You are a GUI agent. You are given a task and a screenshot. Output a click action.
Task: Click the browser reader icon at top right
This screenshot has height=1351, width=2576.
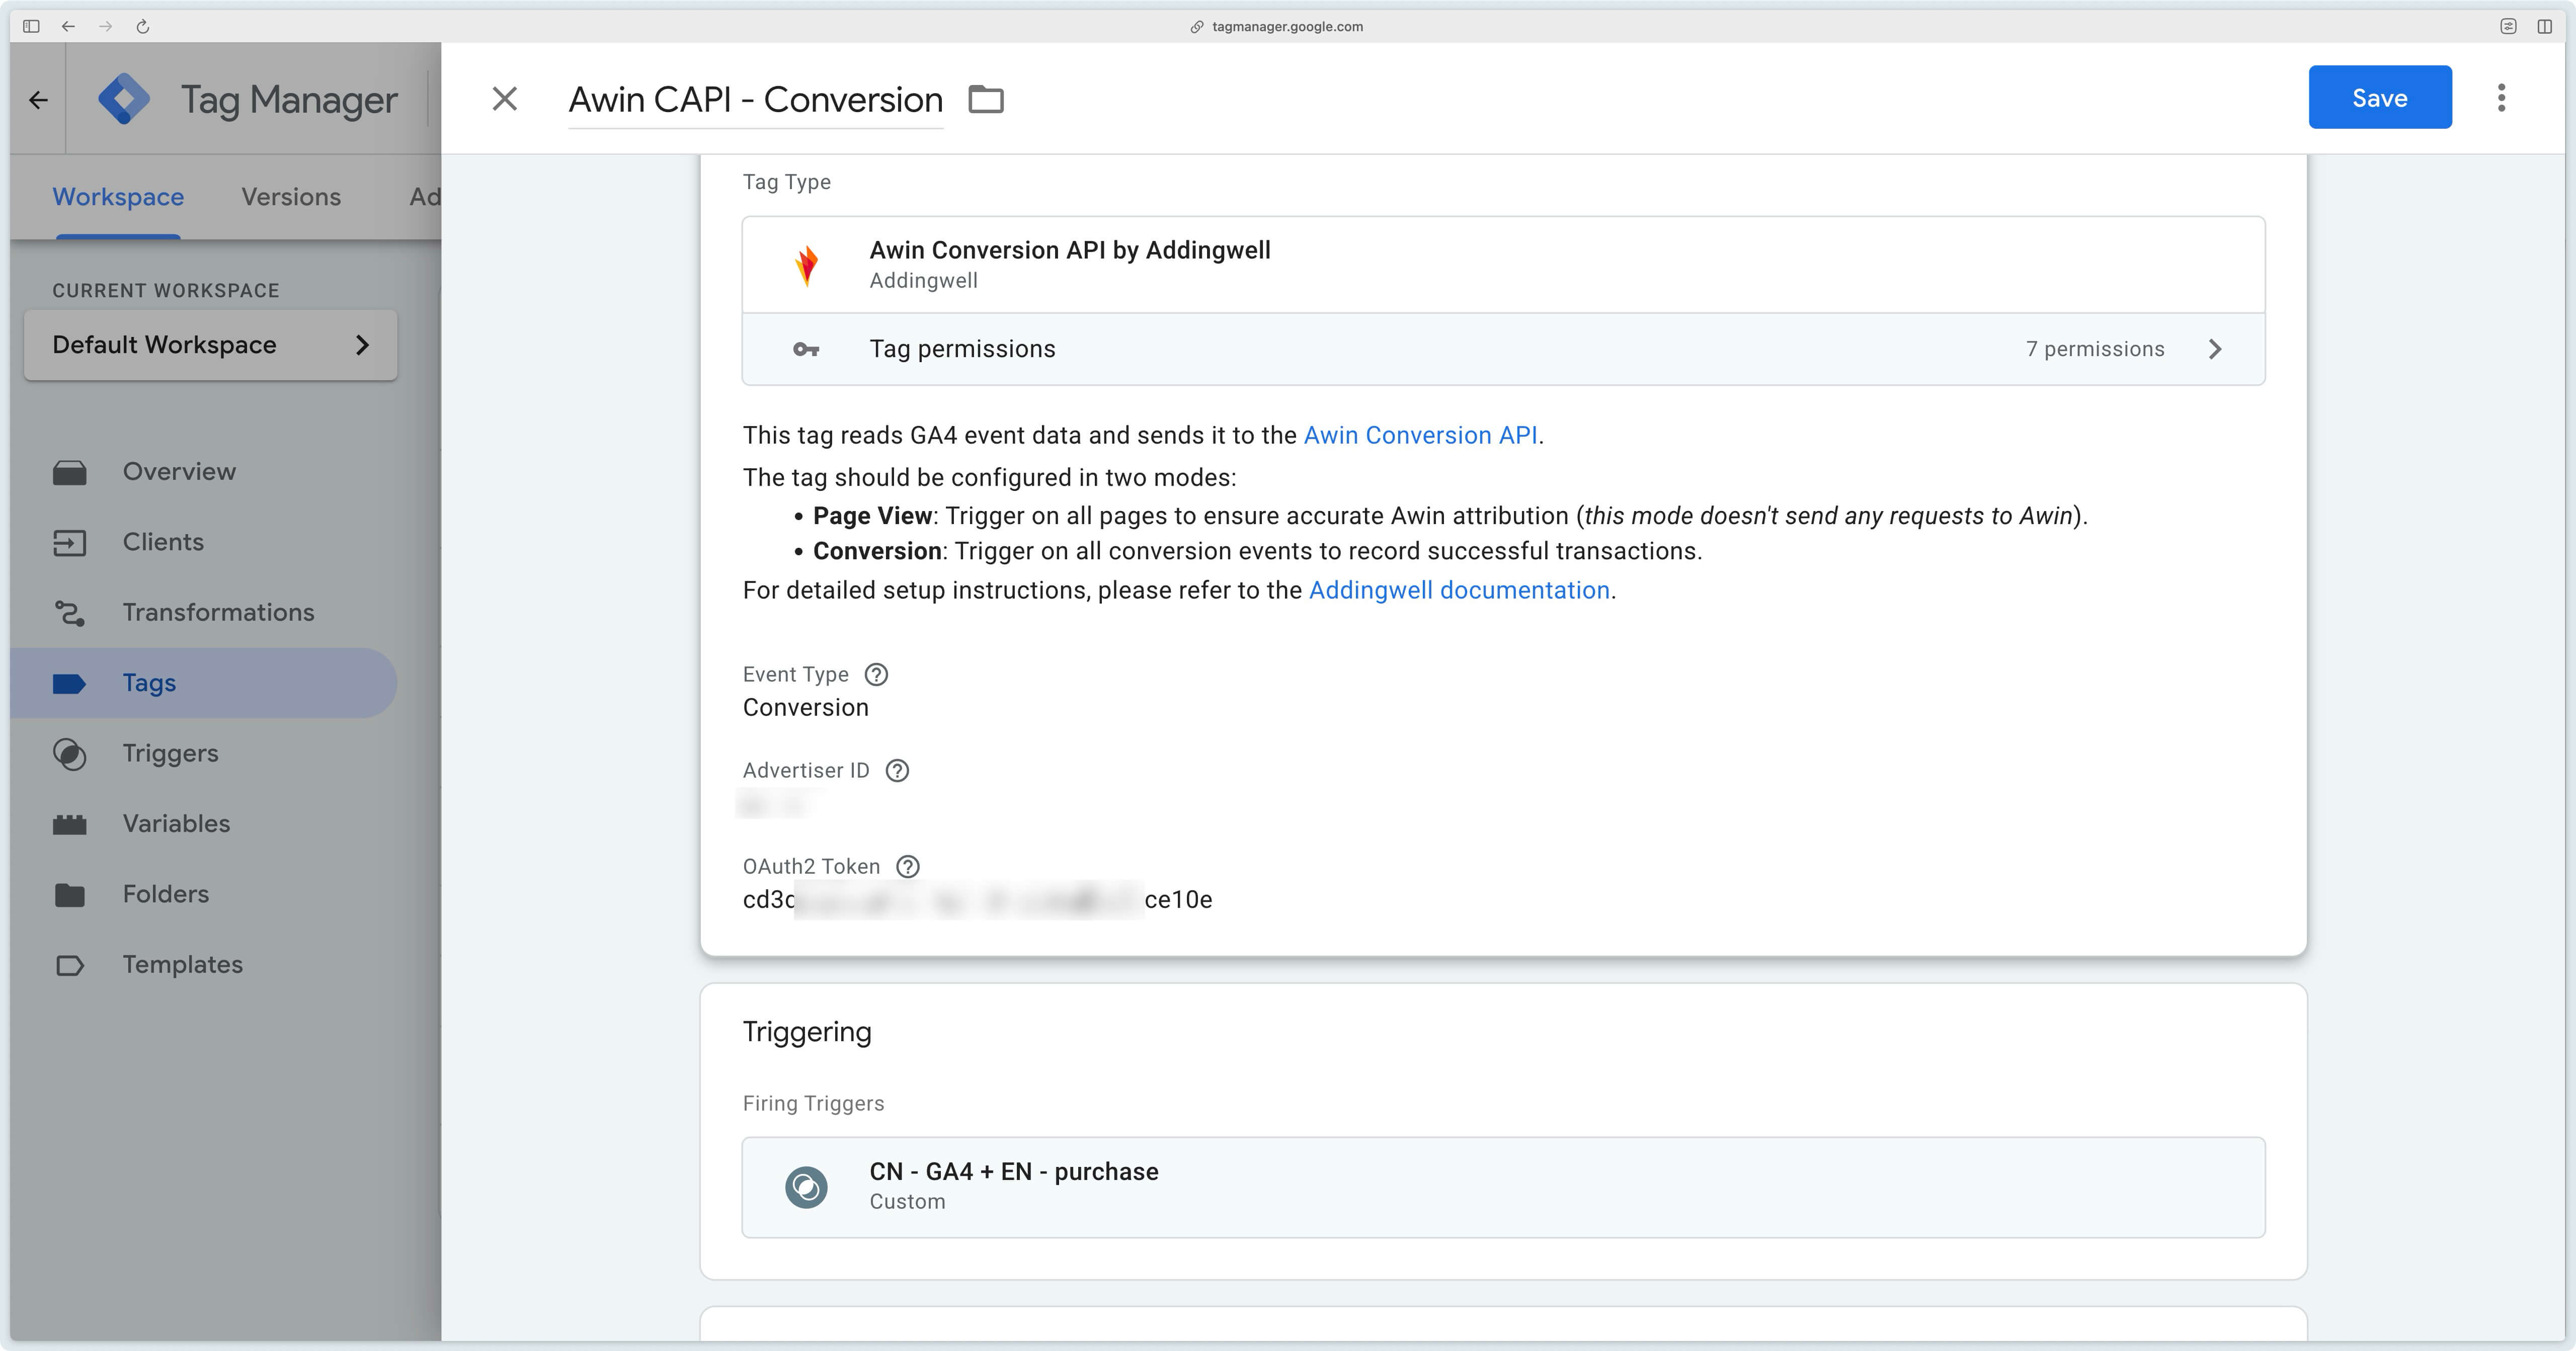[x=2507, y=26]
